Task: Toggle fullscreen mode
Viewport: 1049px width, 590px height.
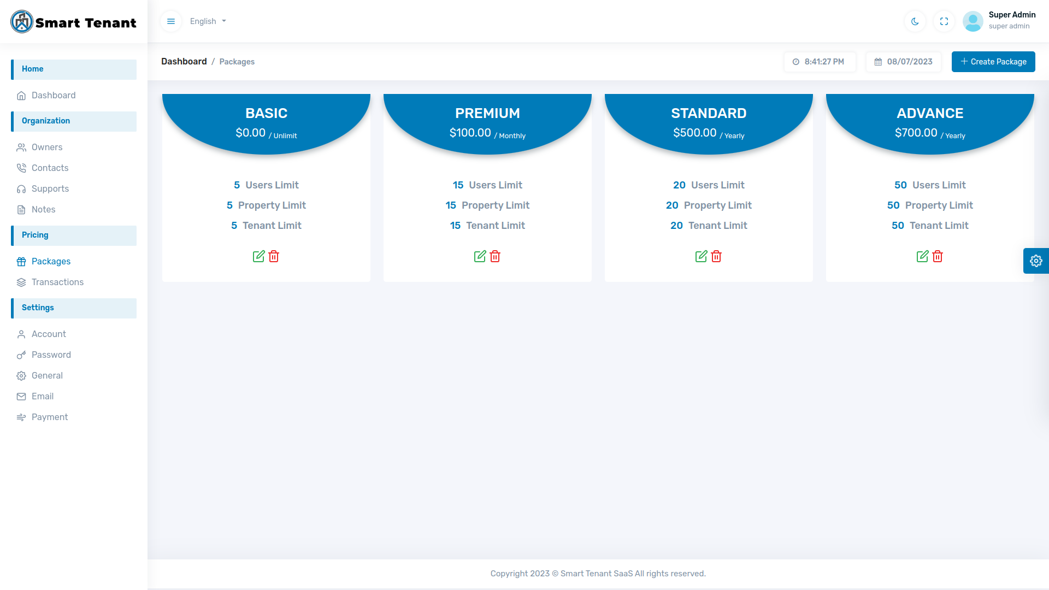Action: click(944, 21)
